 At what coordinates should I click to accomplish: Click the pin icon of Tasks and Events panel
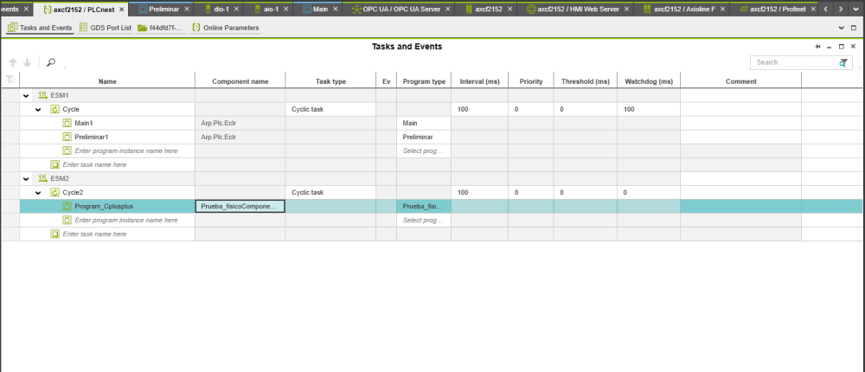coord(817,46)
